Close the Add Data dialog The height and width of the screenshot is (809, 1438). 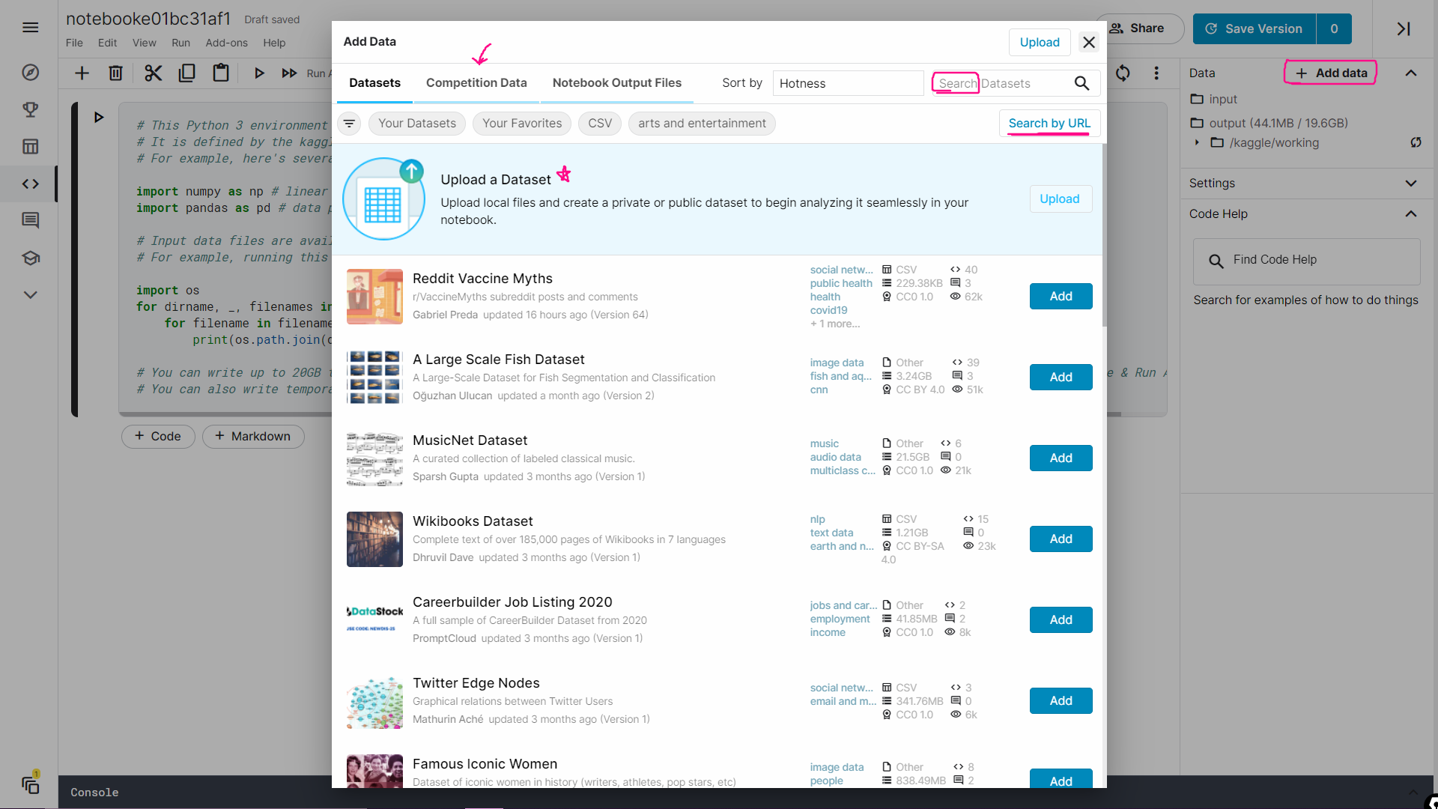[1089, 42]
